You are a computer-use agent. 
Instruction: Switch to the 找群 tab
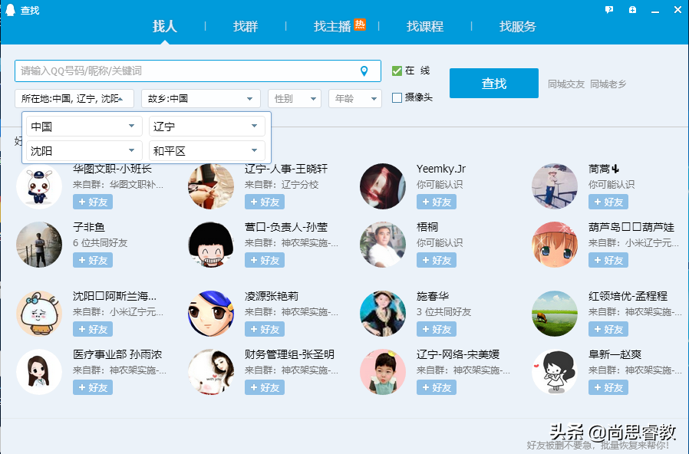click(246, 26)
